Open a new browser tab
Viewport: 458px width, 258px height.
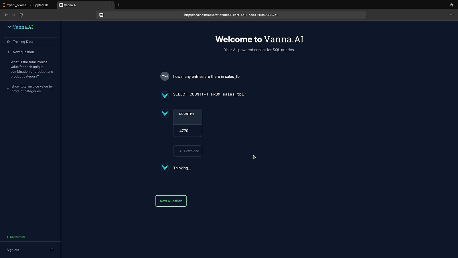click(x=118, y=5)
